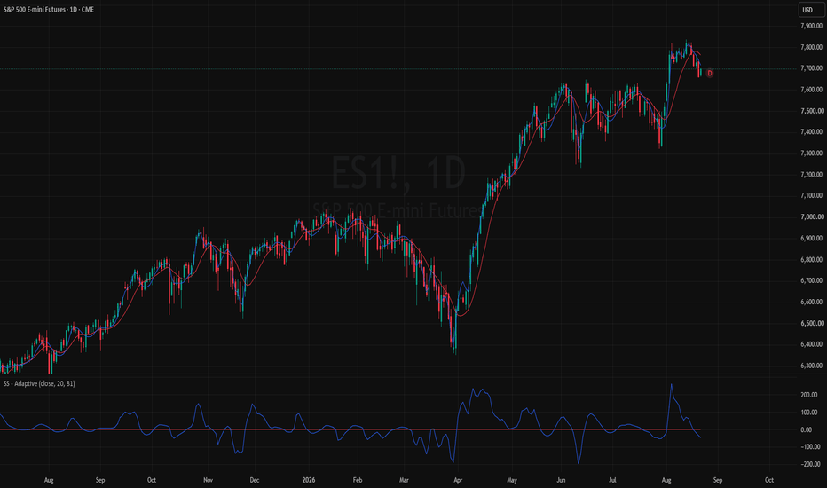Click the -200.00 indicator scale label
This screenshot has height=488, width=827.
(x=809, y=464)
